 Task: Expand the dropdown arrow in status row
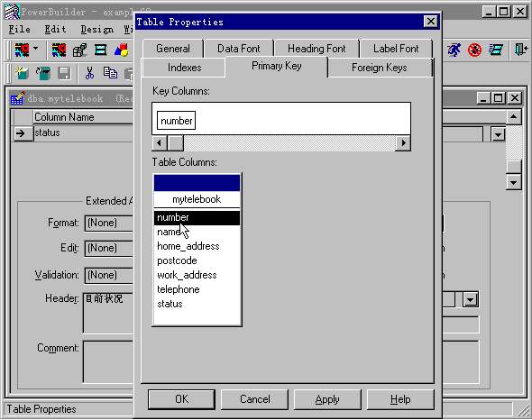click(x=498, y=134)
